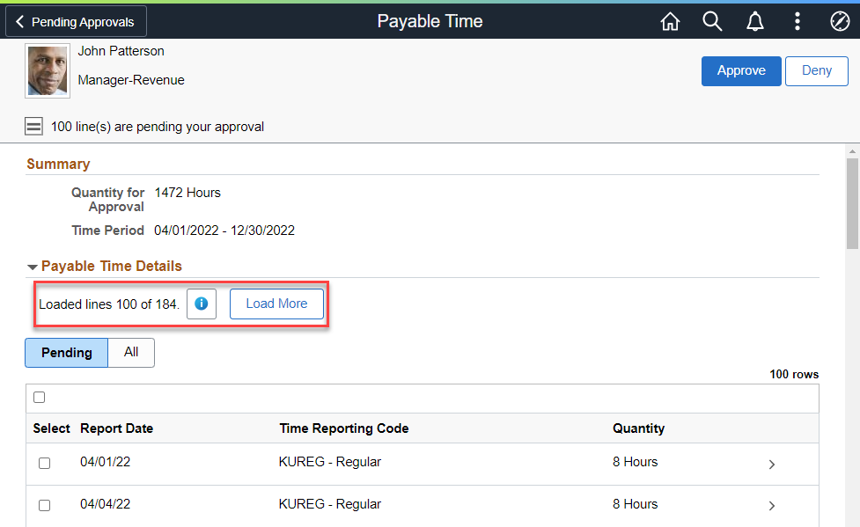This screenshot has width=860, height=527.
Task: Click the pending lines list icon
Action: tap(33, 127)
